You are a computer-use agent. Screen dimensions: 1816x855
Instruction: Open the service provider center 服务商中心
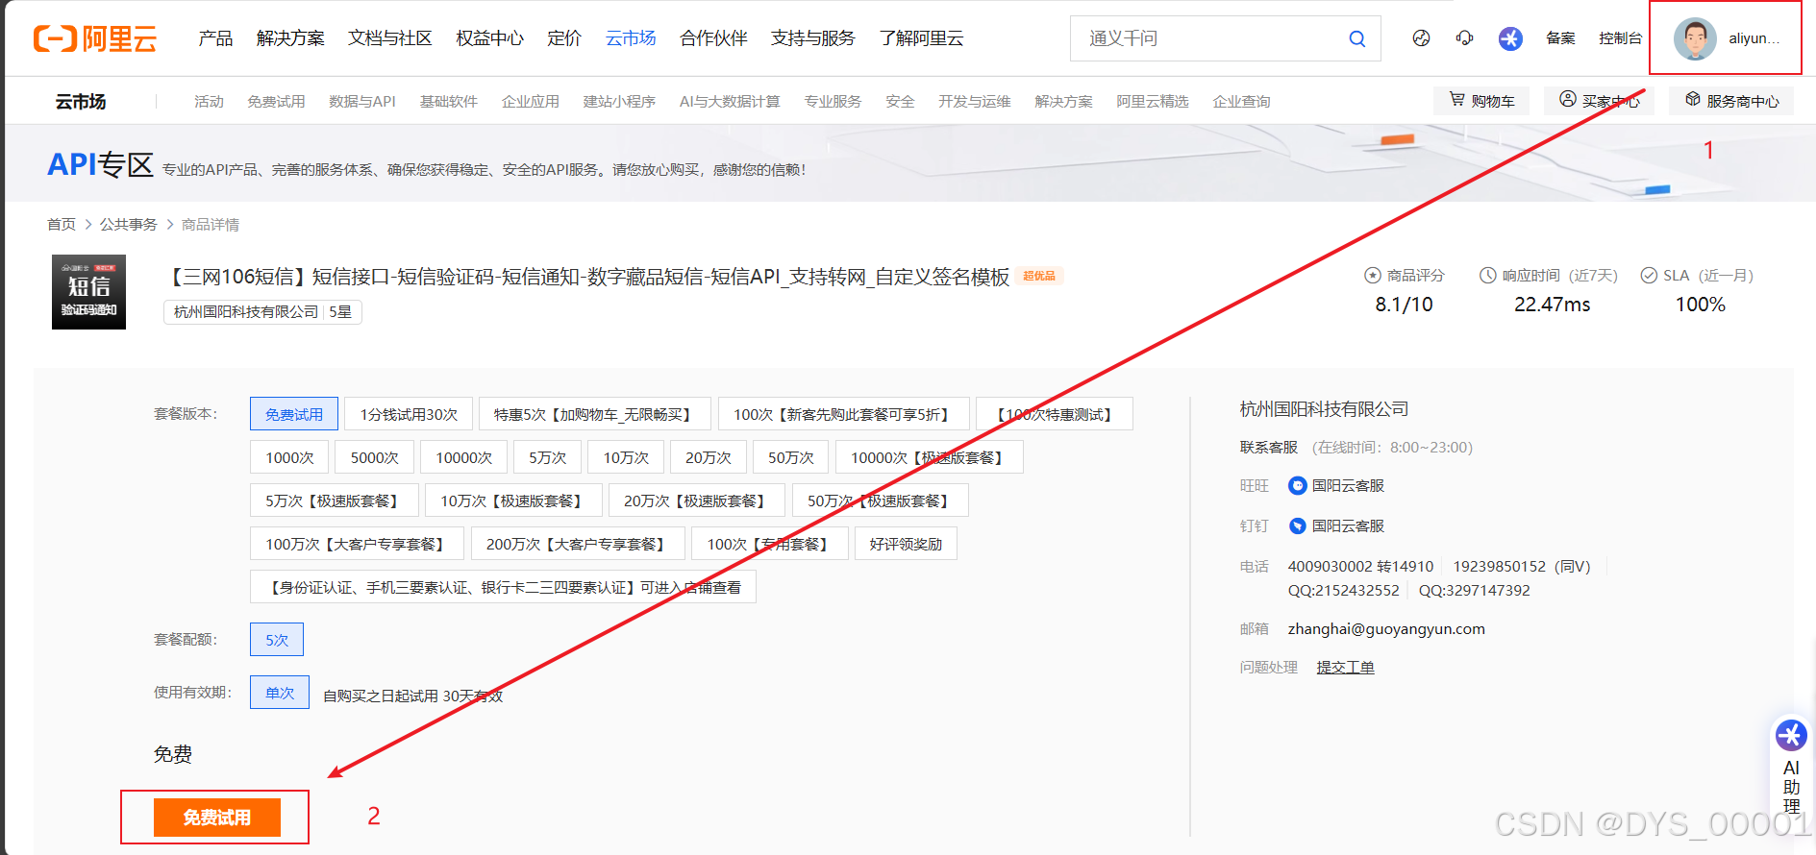pyautogui.click(x=1731, y=100)
